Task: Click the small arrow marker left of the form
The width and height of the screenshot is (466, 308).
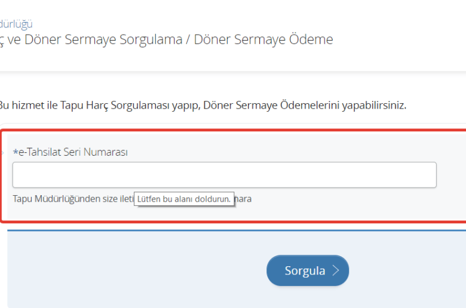Action: (x=2, y=153)
